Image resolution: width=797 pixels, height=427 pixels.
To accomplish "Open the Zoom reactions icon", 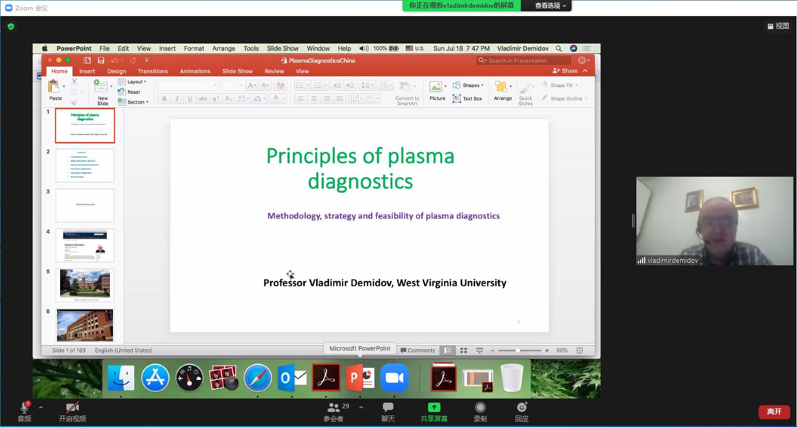I will coord(521,408).
